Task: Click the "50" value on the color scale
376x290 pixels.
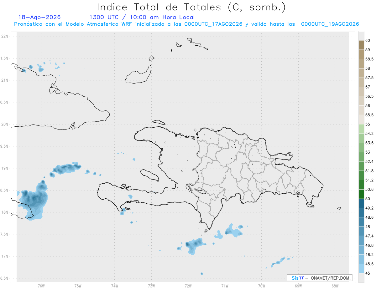Action: [x=368, y=199]
